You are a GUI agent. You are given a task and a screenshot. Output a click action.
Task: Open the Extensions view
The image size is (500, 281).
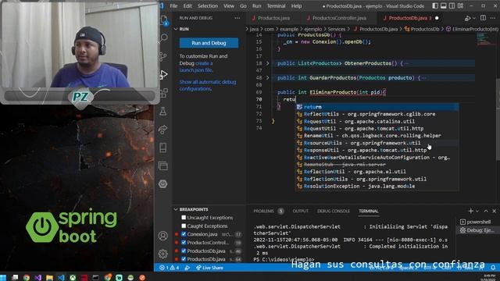163,93
